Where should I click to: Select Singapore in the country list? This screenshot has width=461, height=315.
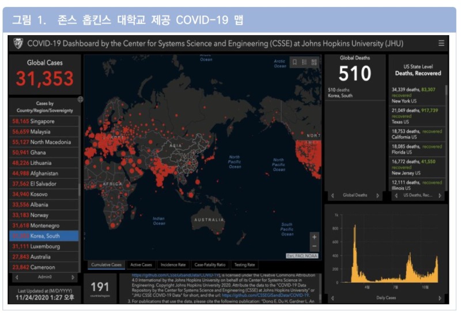click(x=44, y=121)
